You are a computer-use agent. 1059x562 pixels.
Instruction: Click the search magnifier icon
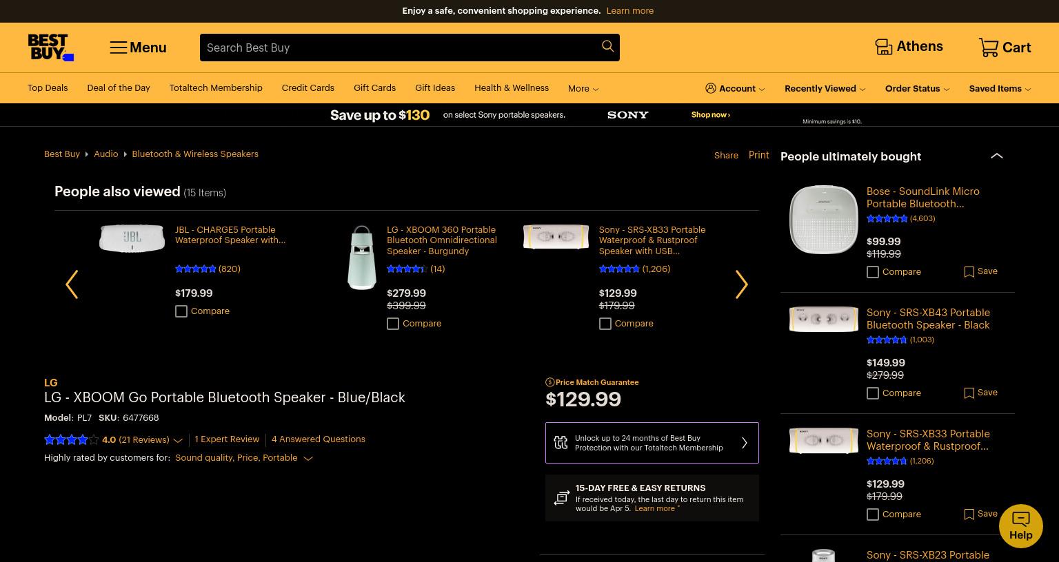607,46
